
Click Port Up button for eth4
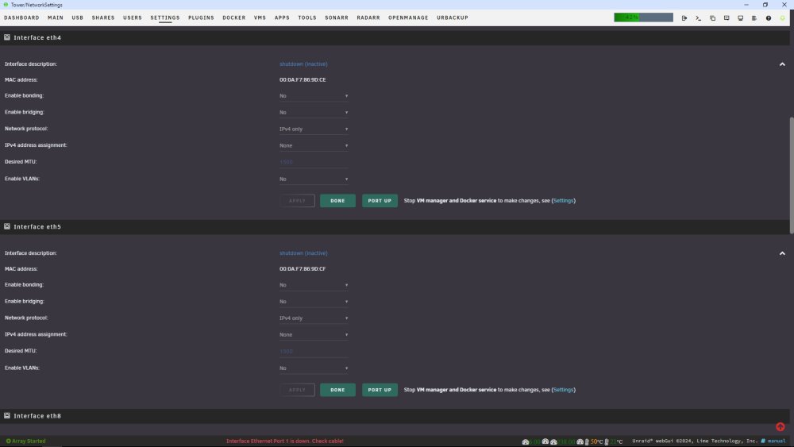point(380,201)
